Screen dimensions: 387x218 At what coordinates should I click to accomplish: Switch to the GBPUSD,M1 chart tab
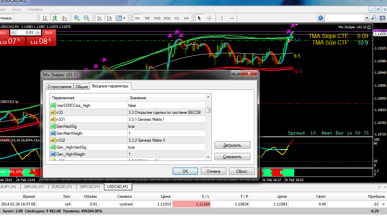(x=34, y=187)
